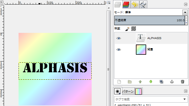Anchor the floating layer
This screenshot has width=189, height=106.
(x=172, y=82)
